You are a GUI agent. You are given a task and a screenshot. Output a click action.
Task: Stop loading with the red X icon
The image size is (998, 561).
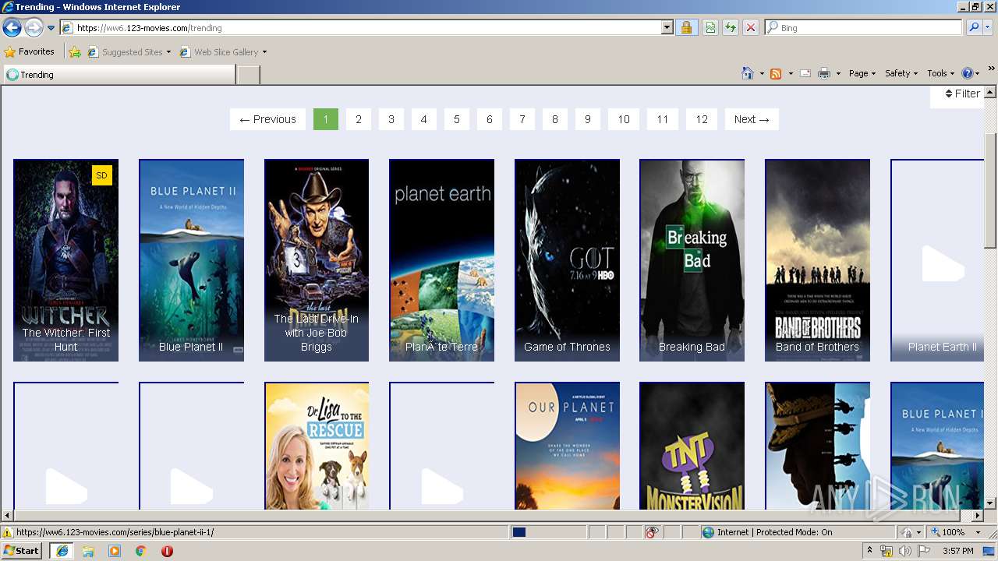[751, 27]
